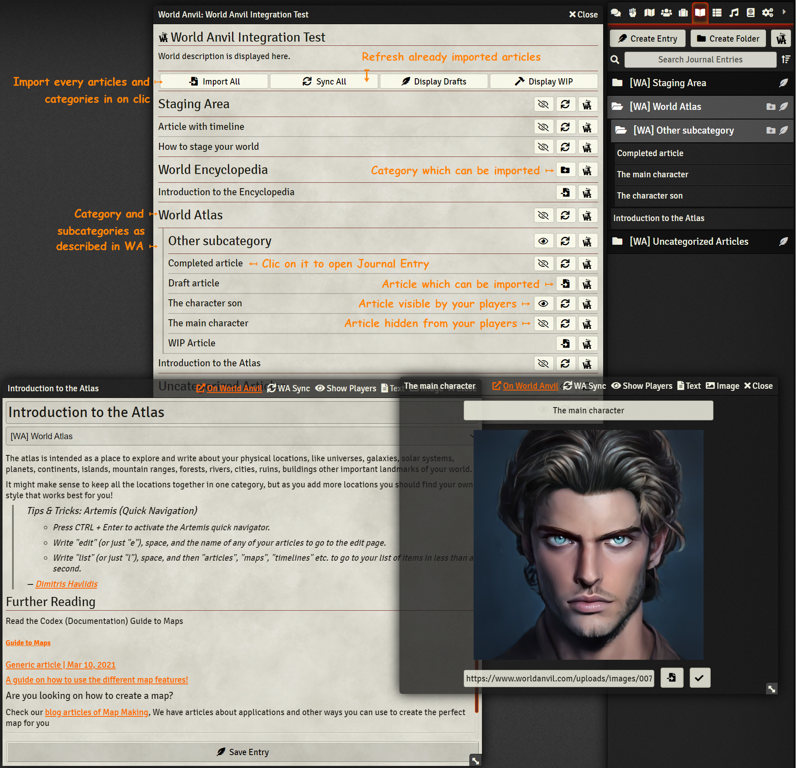Expand the [WA] Uncategorized Articles folder
The height and width of the screenshot is (768, 796).
pyautogui.click(x=689, y=241)
